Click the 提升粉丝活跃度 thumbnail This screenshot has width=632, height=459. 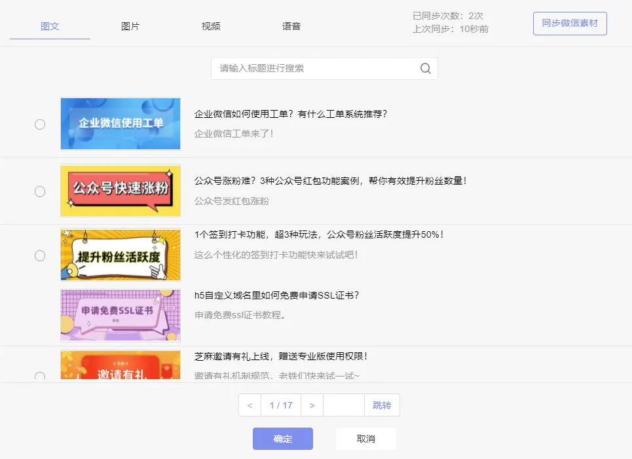121,255
